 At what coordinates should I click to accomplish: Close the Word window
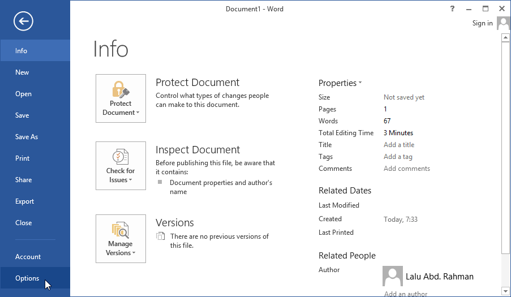pyautogui.click(x=502, y=9)
